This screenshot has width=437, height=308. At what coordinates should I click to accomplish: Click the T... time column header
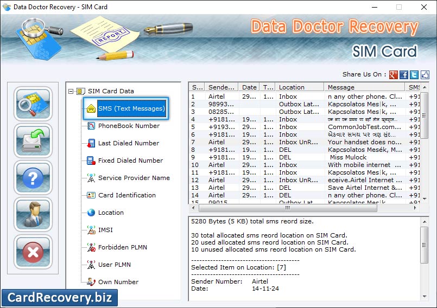pos(268,87)
